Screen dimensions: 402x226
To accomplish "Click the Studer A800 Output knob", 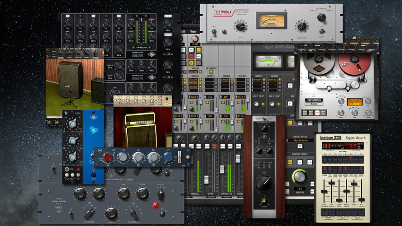I will pyautogui.click(x=368, y=113).
